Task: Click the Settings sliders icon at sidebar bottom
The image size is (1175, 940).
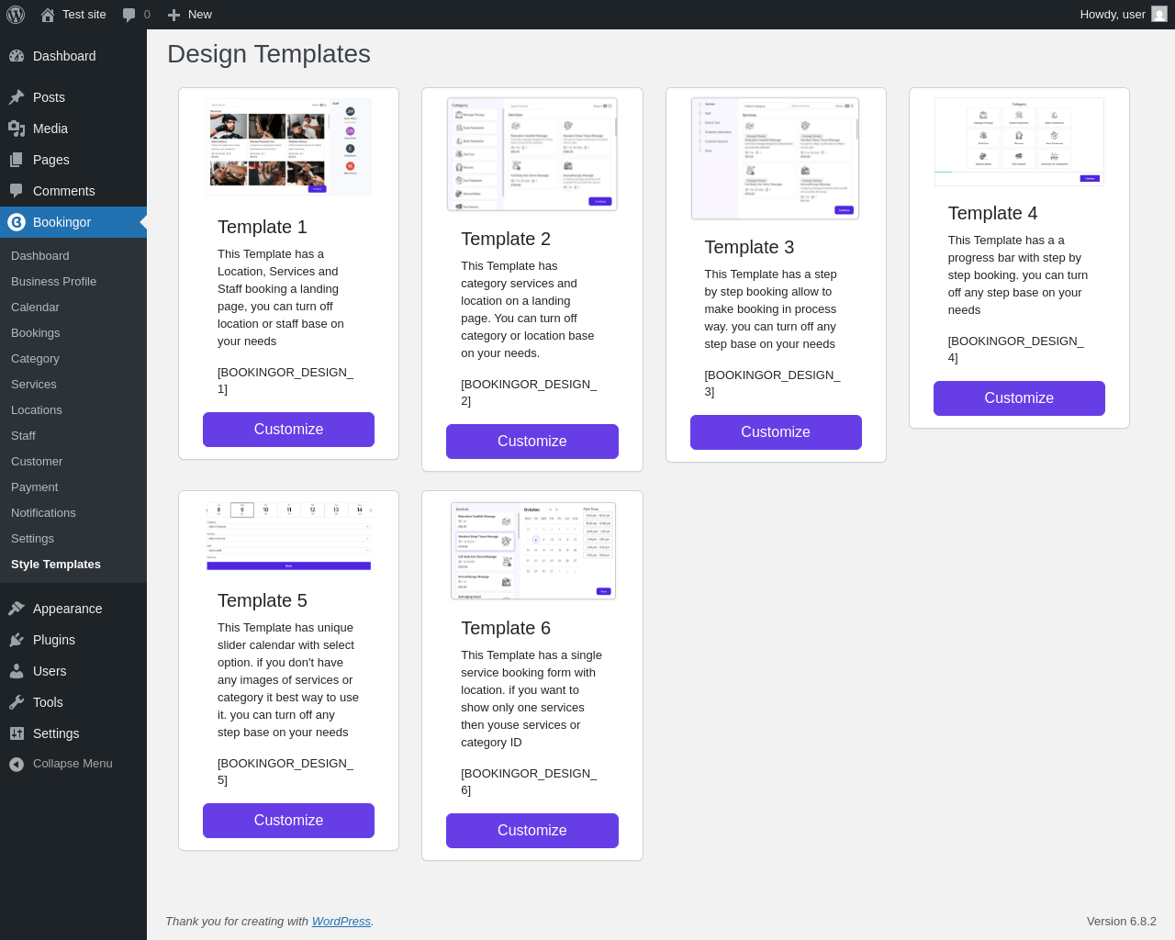Action: (x=17, y=733)
